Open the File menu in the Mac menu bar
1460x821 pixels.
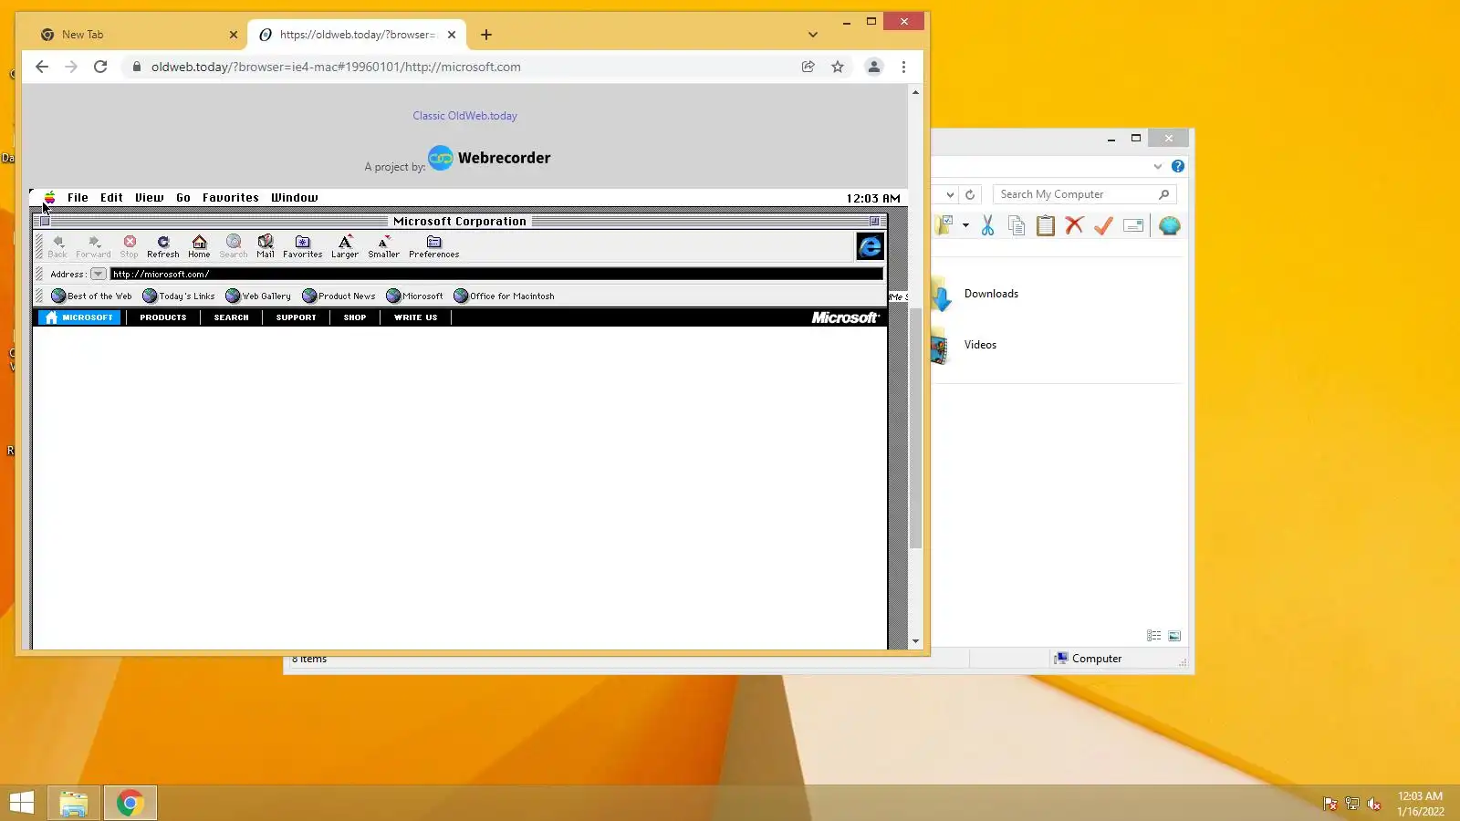78,198
